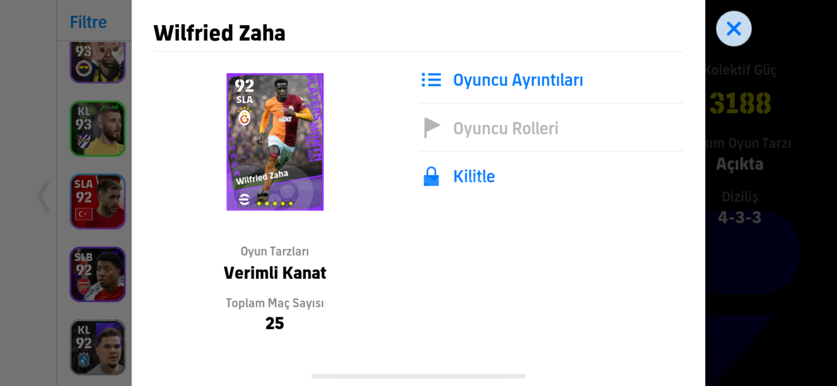Select the 93 Fenerbahçe player card
The image size is (837, 386).
pyautogui.click(x=97, y=62)
